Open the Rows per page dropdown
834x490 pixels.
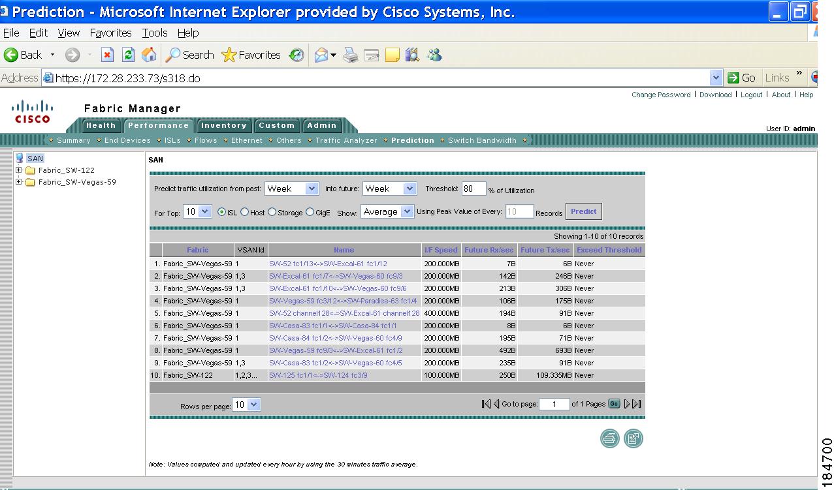tap(247, 405)
